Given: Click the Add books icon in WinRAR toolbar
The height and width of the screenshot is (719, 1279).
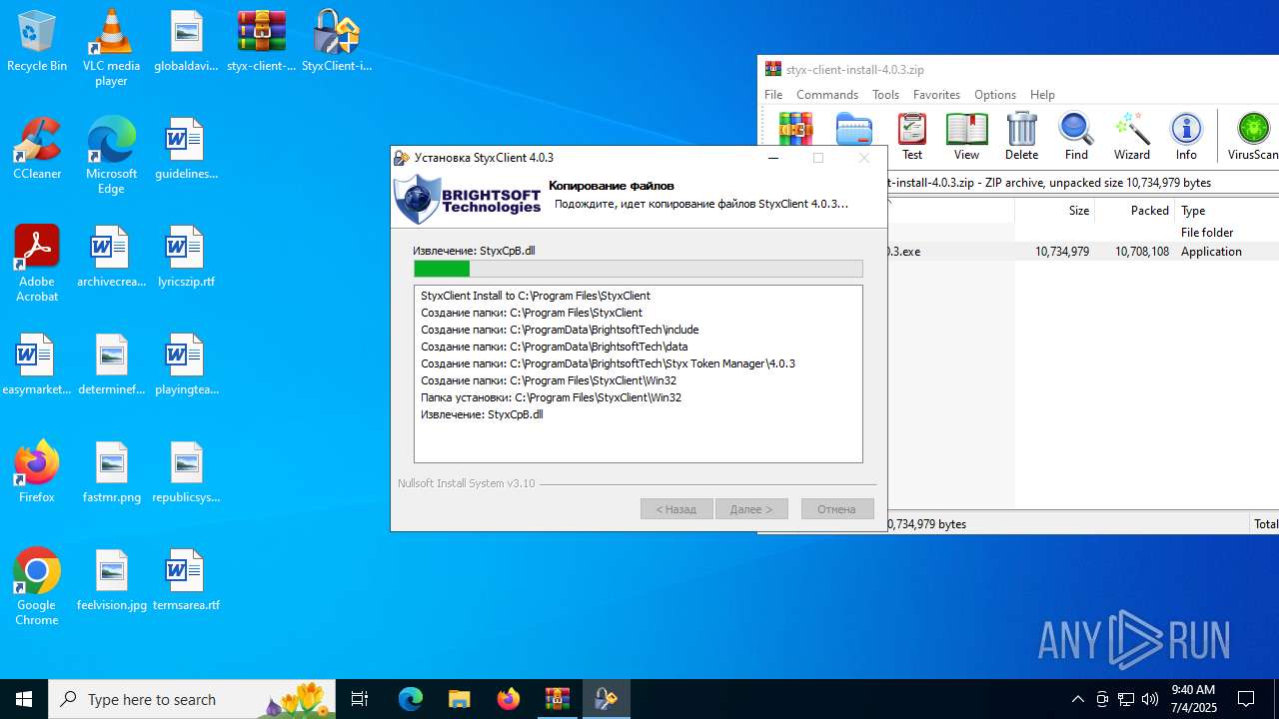Looking at the screenshot, I should (x=796, y=130).
